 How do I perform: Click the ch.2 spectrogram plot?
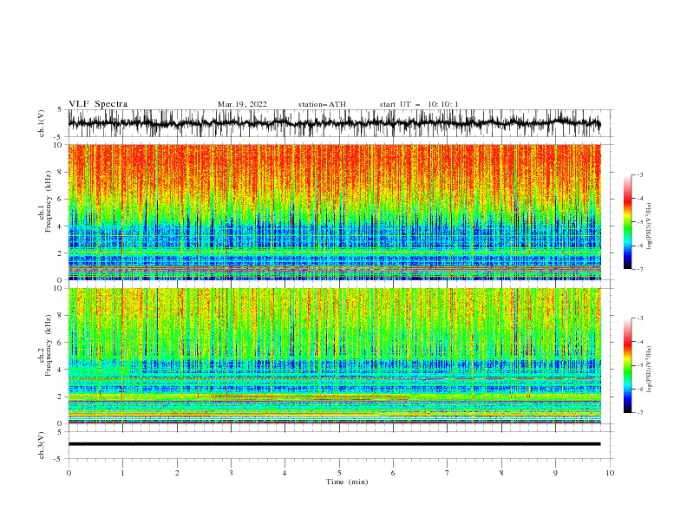[x=334, y=356]
